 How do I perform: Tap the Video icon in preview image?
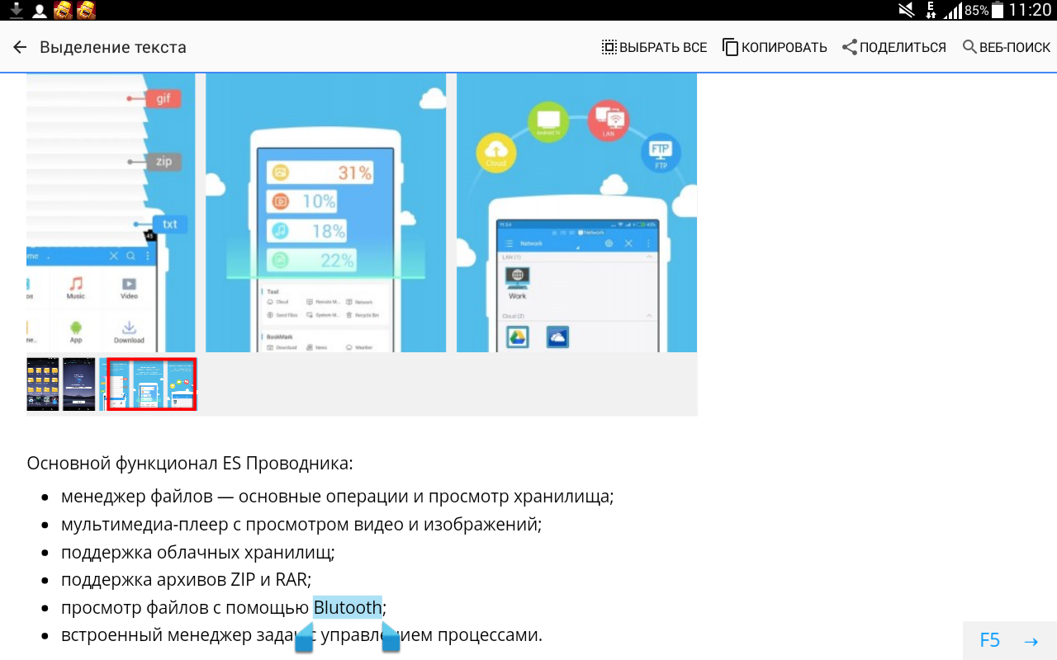129,288
